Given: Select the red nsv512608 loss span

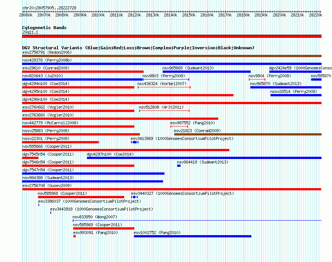Looking at the screenshot, I should (164, 111).
